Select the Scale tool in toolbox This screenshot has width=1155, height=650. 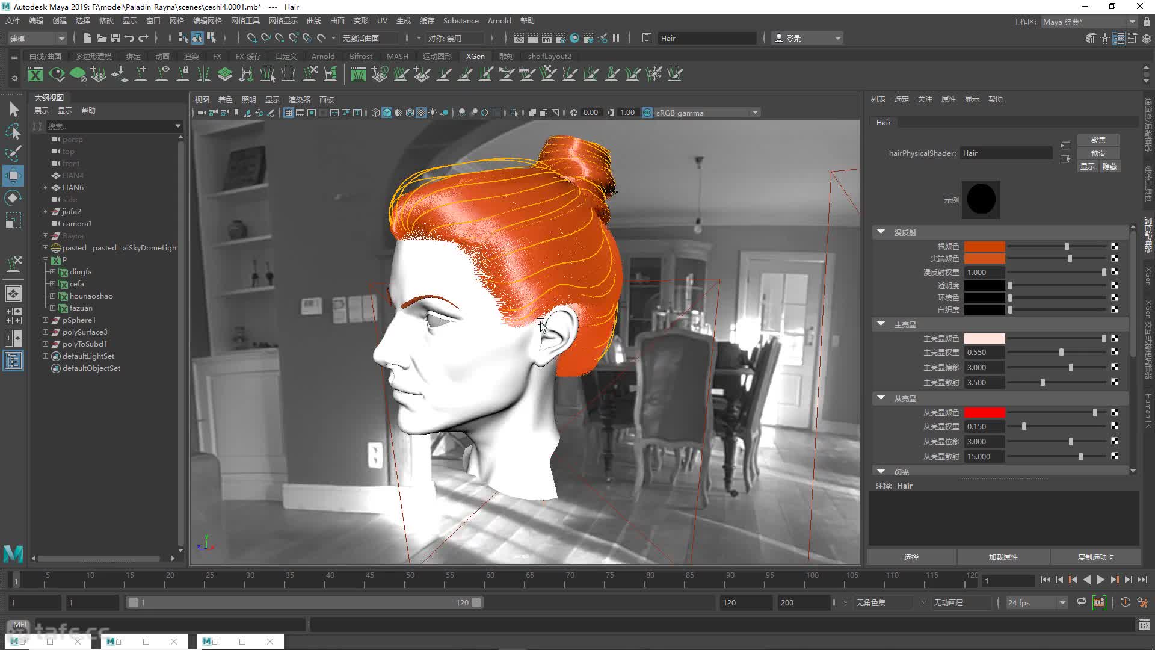(x=13, y=220)
